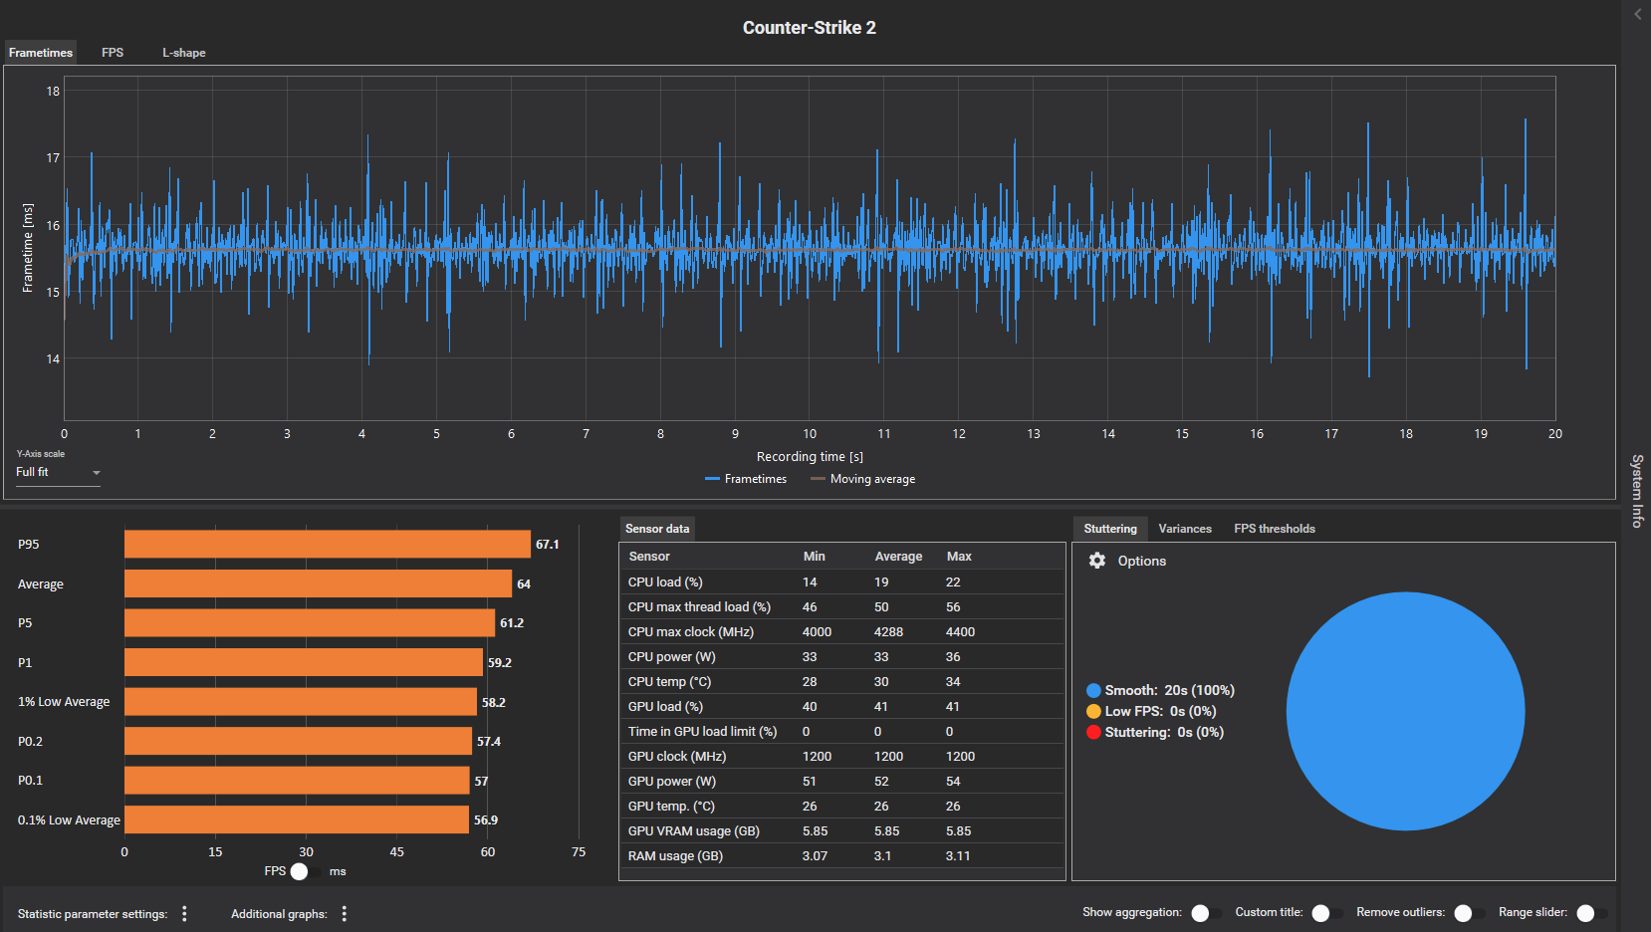Open the Variances tab

1185,529
